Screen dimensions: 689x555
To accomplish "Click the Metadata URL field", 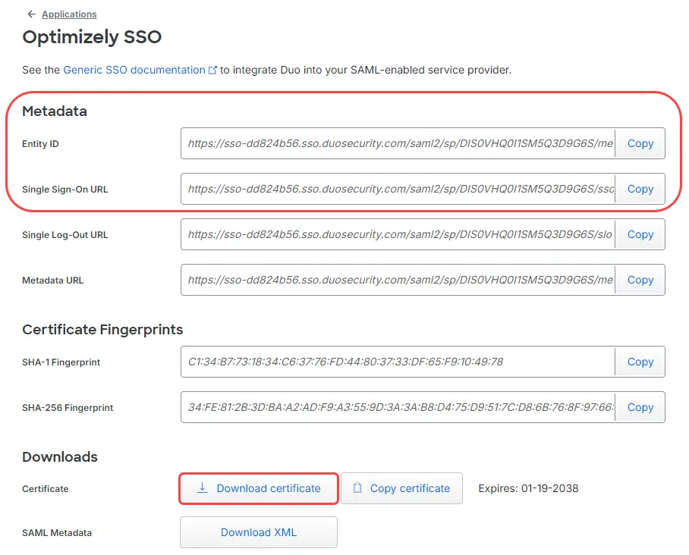I will (x=398, y=280).
